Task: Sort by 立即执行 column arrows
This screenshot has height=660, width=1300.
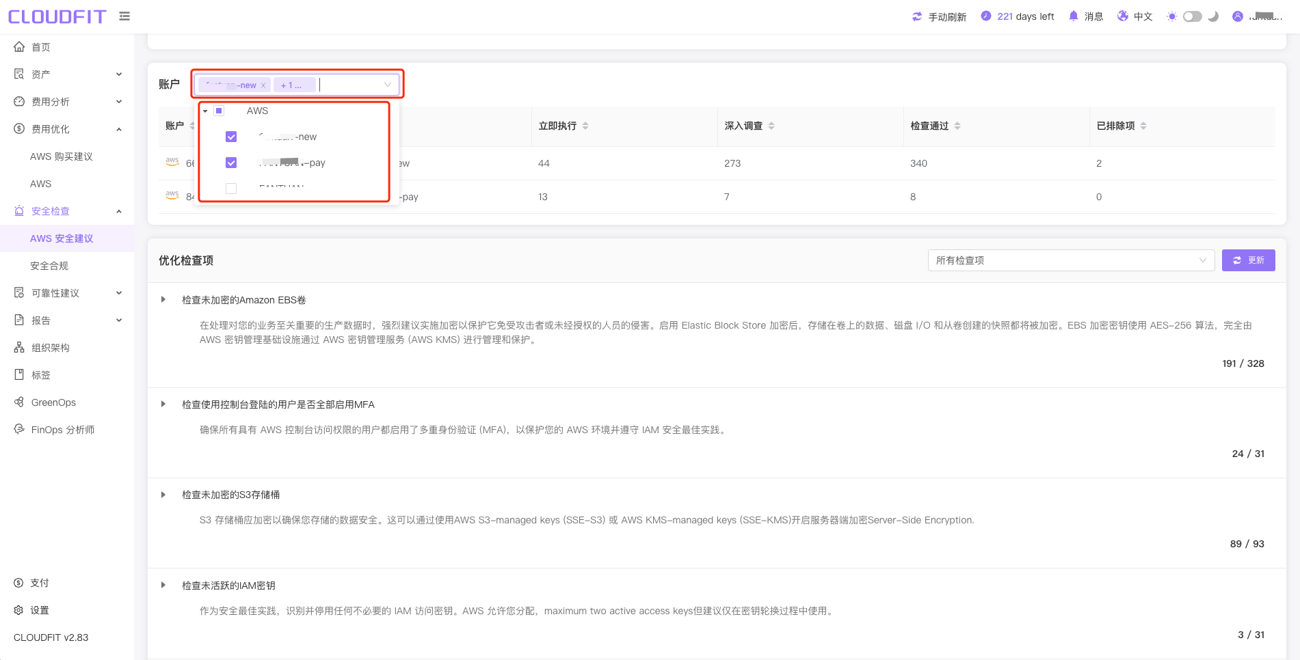Action: coord(585,126)
